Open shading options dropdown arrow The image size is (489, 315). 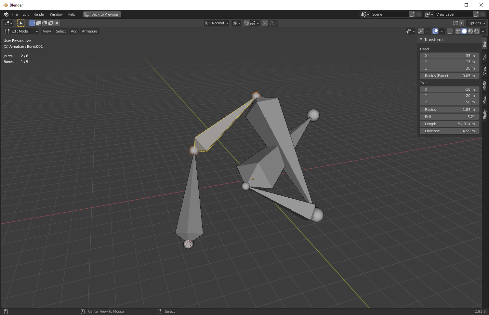coord(483,31)
